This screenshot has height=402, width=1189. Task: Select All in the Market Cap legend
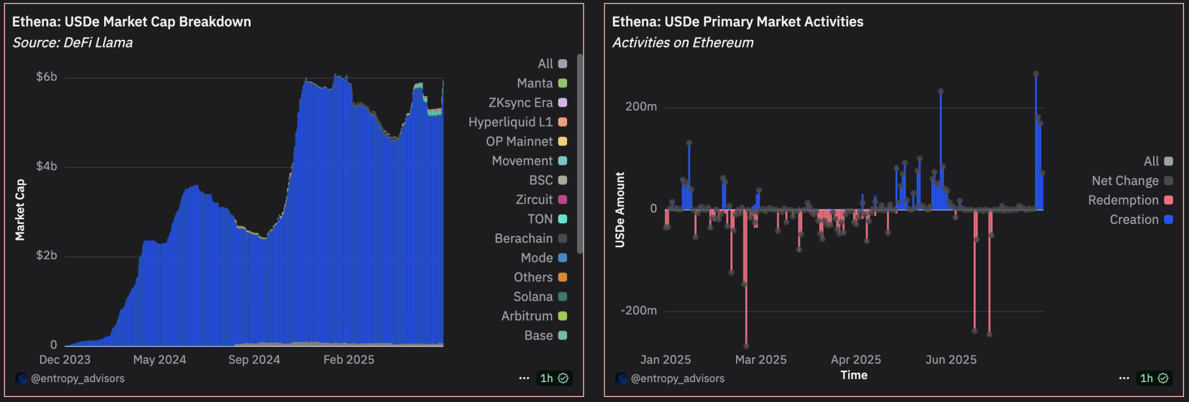click(x=552, y=64)
